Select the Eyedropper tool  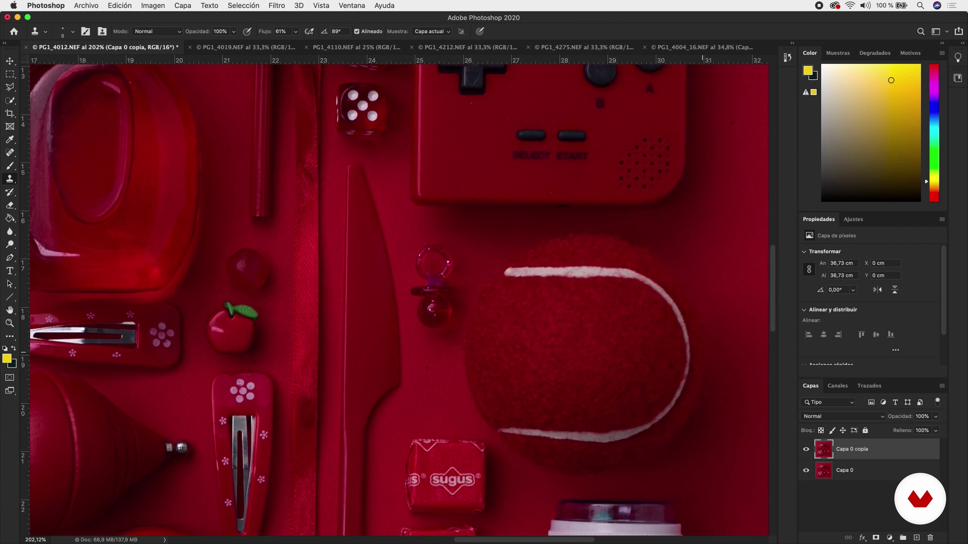pyautogui.click(x=10, y=140)
